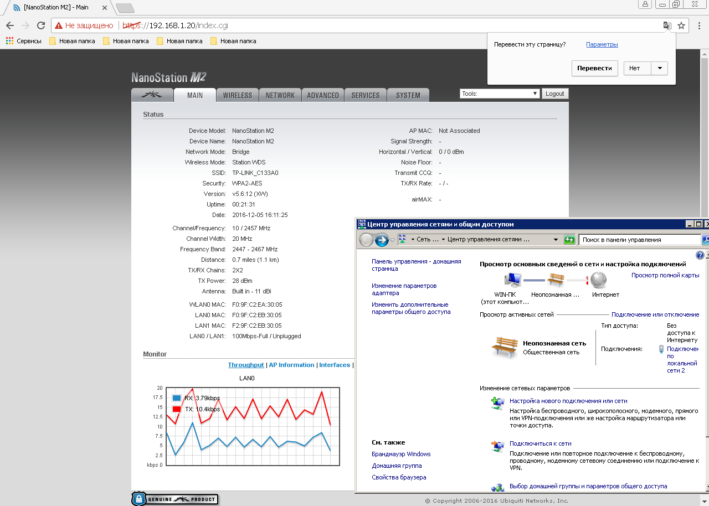Open the Tools dropdown
The image size is (709, 506).
point(500,94)
